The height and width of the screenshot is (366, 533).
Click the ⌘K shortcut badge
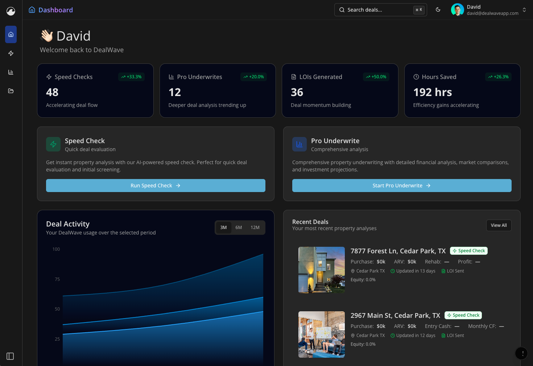tap(419, 10)
